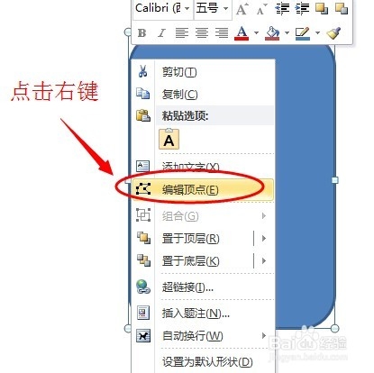Click the Bring Forward icon in mini toolbar
This screenshot has width=374, height=373.
[322, 8]
